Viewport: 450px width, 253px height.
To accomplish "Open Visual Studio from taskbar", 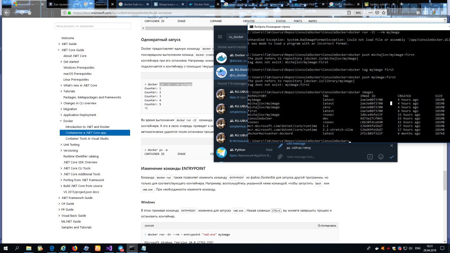I will (x=109, y=248).
